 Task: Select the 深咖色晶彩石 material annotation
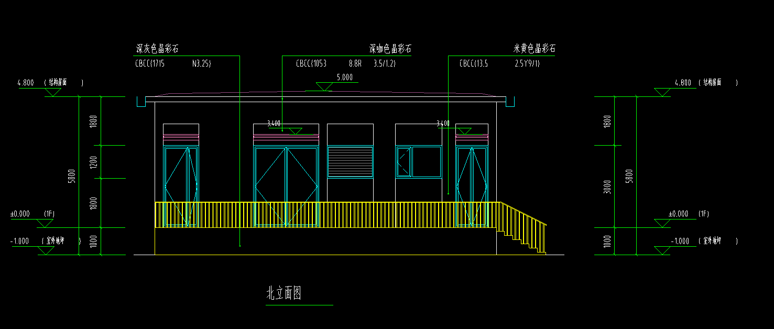pyautogui.click(x=390, y=49)
